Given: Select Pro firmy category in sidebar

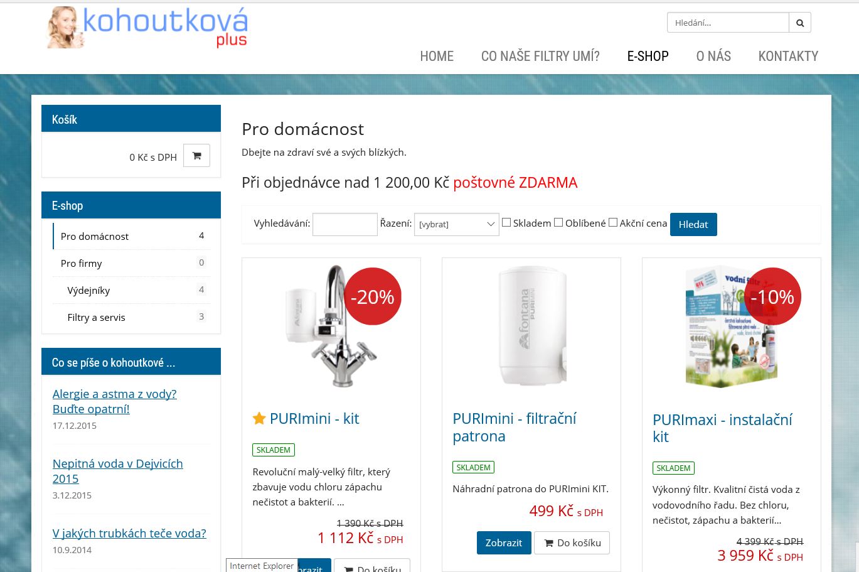Looking at the screenshot, I should [132, 263].
